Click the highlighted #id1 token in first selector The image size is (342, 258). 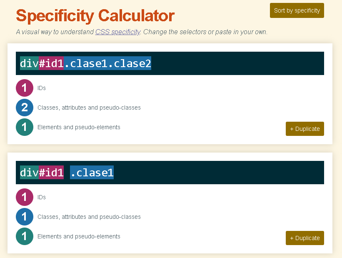coord(51,63)
